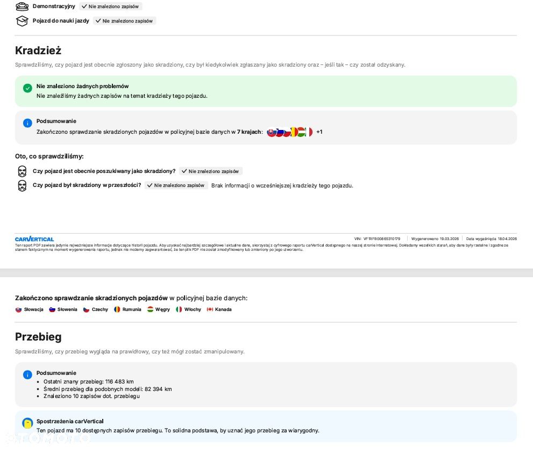Click the Kradzież section heading
Screen dimensions: 533x449
38,50
